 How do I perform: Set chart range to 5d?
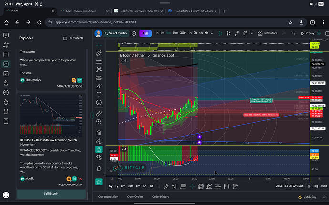tap(145, 186)
